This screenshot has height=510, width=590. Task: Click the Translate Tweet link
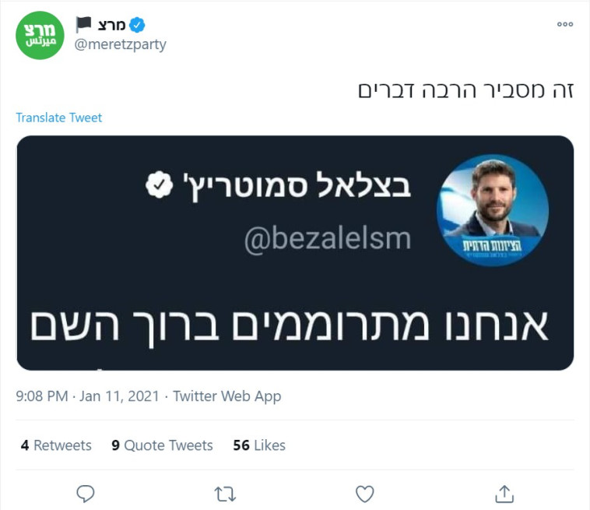point(59,118)
